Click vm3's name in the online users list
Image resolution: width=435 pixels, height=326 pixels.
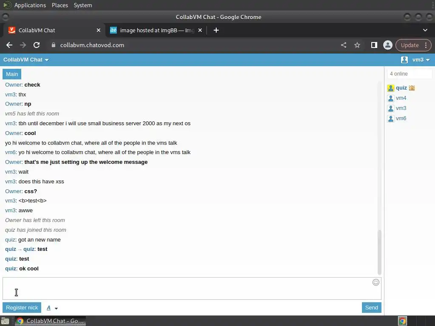pyautogui.click(x=401, y=108)
